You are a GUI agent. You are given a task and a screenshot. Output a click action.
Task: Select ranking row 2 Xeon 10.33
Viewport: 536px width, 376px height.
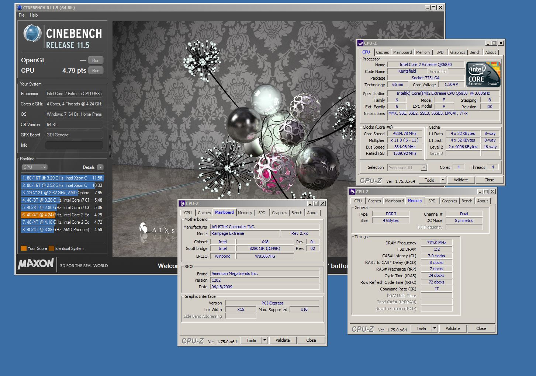point(62,185)
